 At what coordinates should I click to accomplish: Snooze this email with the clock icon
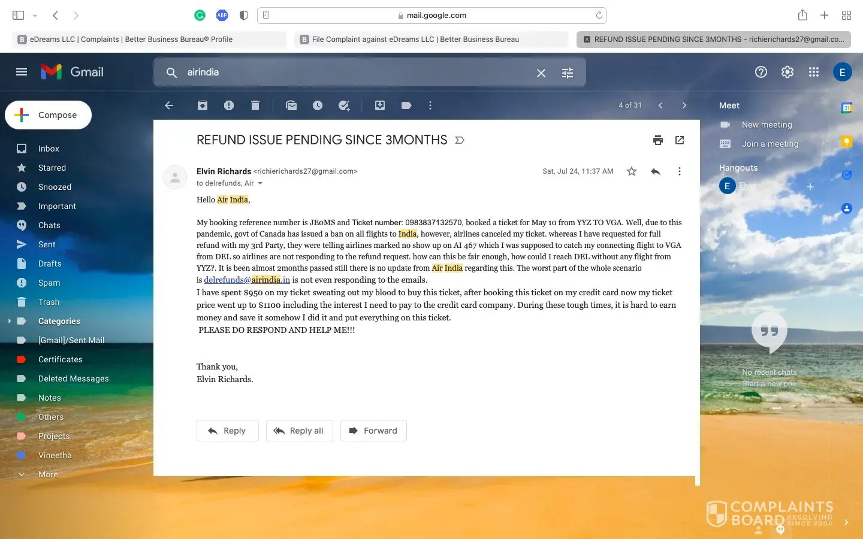click(318, 105)
